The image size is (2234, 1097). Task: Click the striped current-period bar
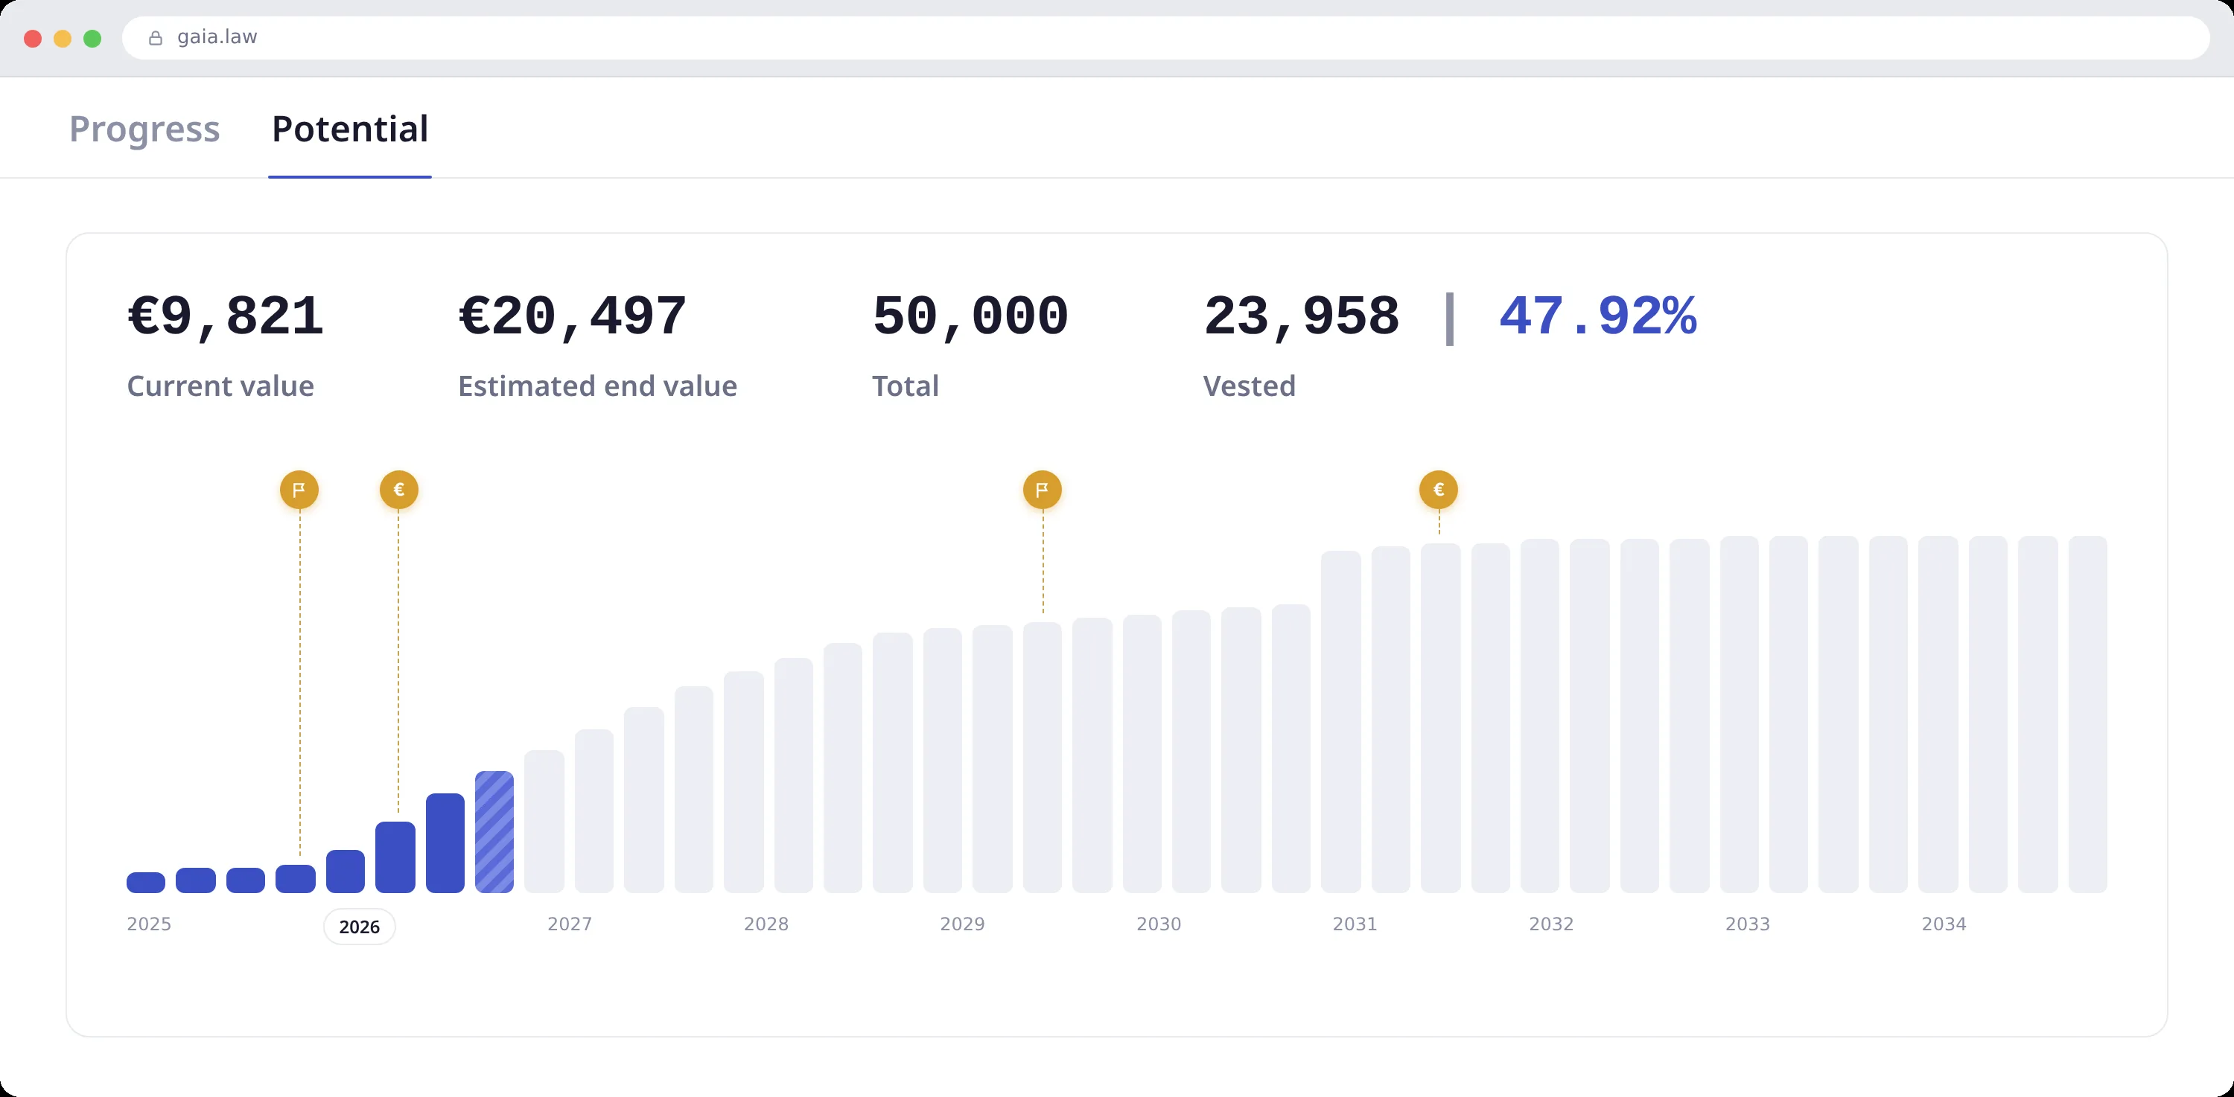coord(494,832)
